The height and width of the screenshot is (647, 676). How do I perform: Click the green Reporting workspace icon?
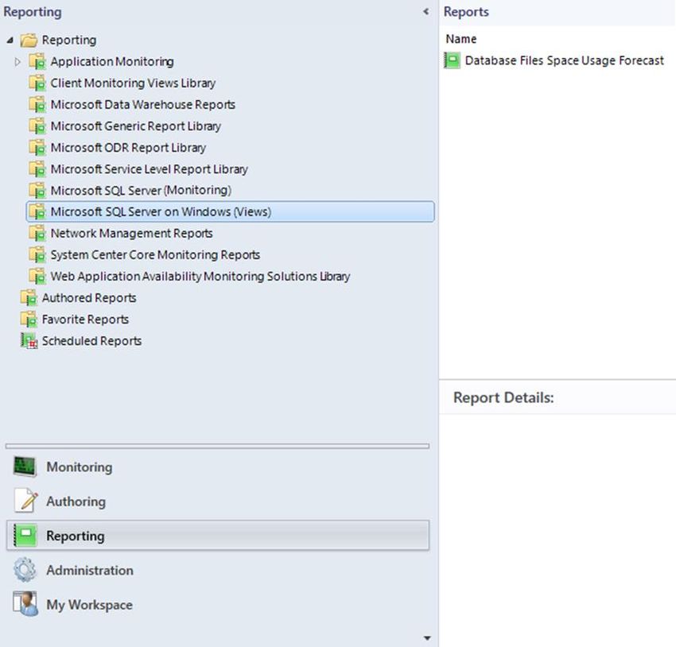(25, 536)
